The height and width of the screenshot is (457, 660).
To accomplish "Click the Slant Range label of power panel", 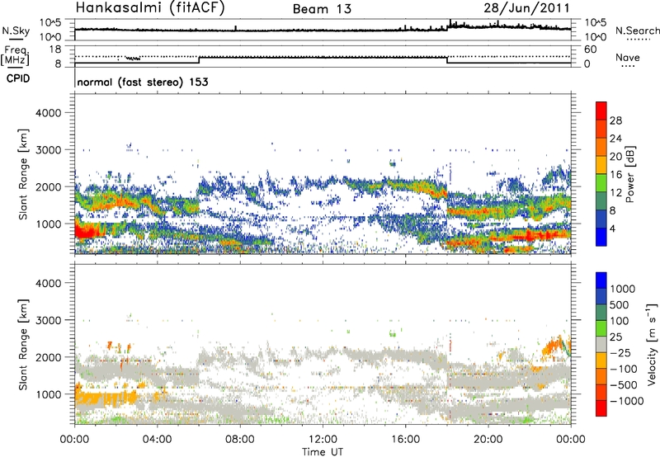I will [23, 174].
